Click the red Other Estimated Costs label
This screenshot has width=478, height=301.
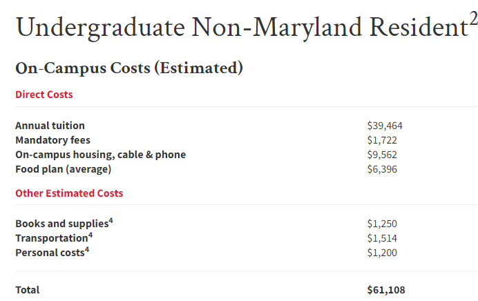[69, 193]
